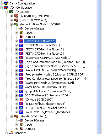Click the disabled IO Node 10 (BK3100) icon

click(21, 100)
